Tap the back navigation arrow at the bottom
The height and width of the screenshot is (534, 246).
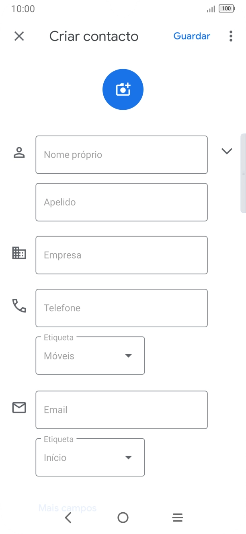(68, 518)
